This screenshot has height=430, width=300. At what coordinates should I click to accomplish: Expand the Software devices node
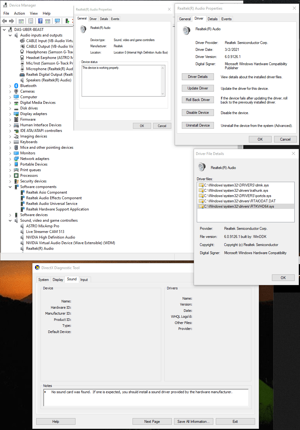coord(10,215)
